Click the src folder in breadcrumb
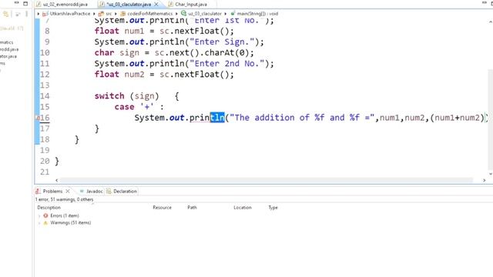 pyautogui.click(x=109, y=14)
